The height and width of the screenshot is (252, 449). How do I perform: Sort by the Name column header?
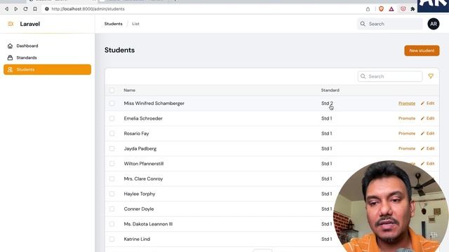pyautogui.click(x=129, y=90)
